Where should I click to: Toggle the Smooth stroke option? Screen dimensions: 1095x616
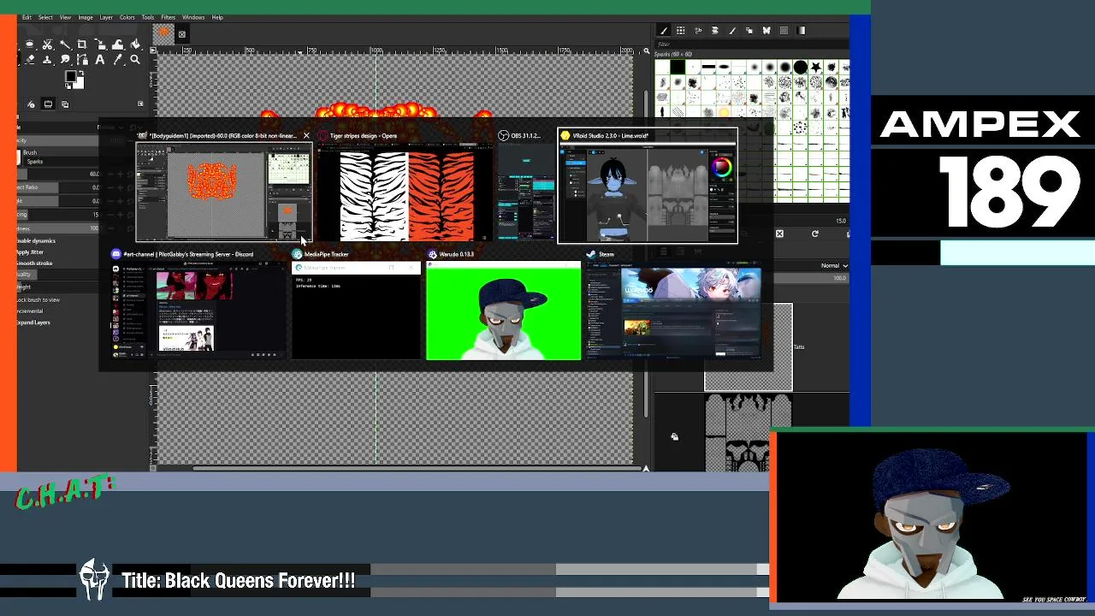tap(35, 263)
